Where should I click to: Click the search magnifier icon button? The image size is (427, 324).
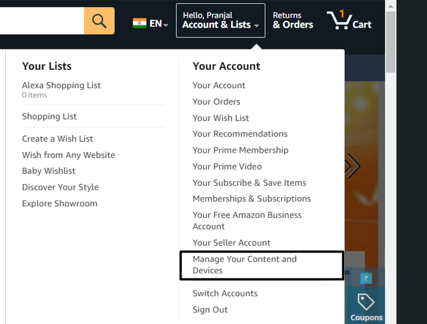pyautogui.click(x=99, y=21)
